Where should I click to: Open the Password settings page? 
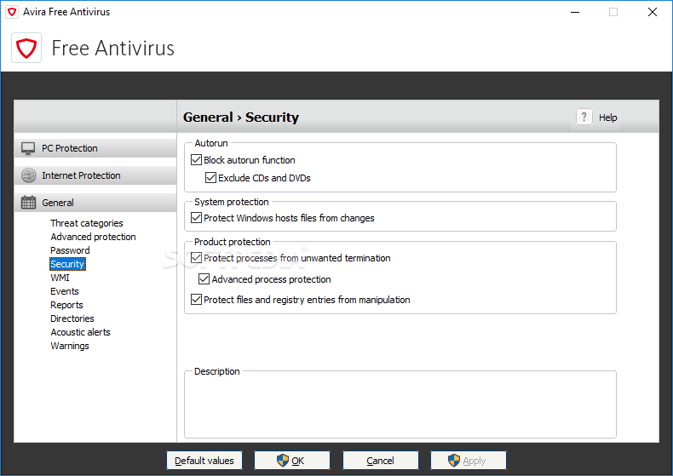70,250
